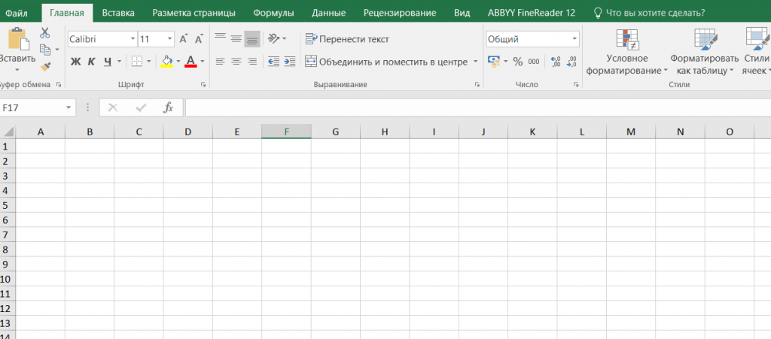Click the percent style icon
771x339 pixels.
(517, 62)
